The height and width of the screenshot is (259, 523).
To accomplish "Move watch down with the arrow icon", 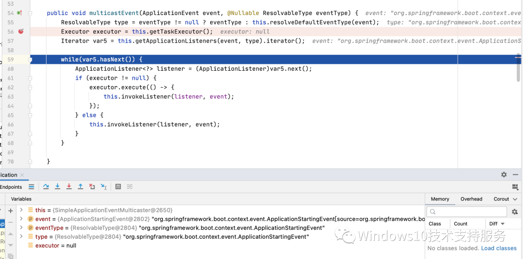I will tap(10, 245).
